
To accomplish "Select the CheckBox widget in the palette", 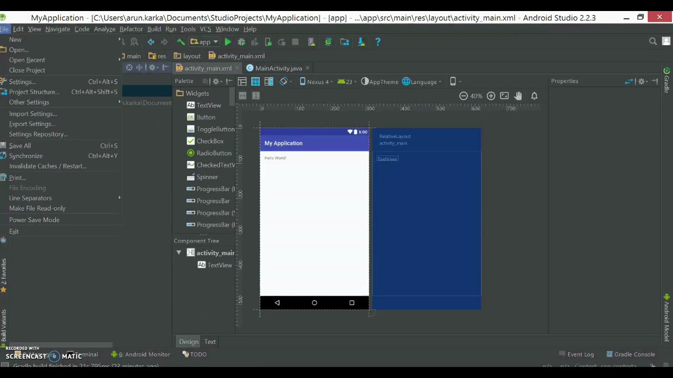I will [205, 141].
